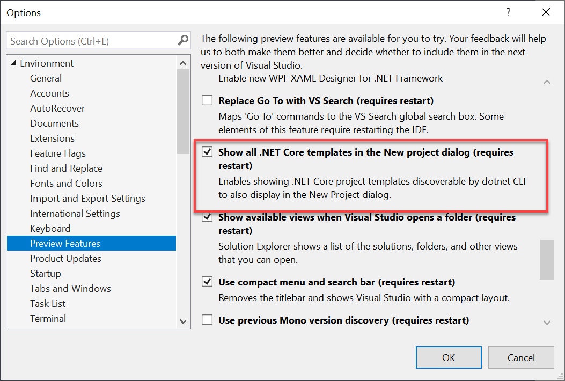Open Product Updates settings
The width and height of the screenshot is (565, 381).
coord(65,259)
